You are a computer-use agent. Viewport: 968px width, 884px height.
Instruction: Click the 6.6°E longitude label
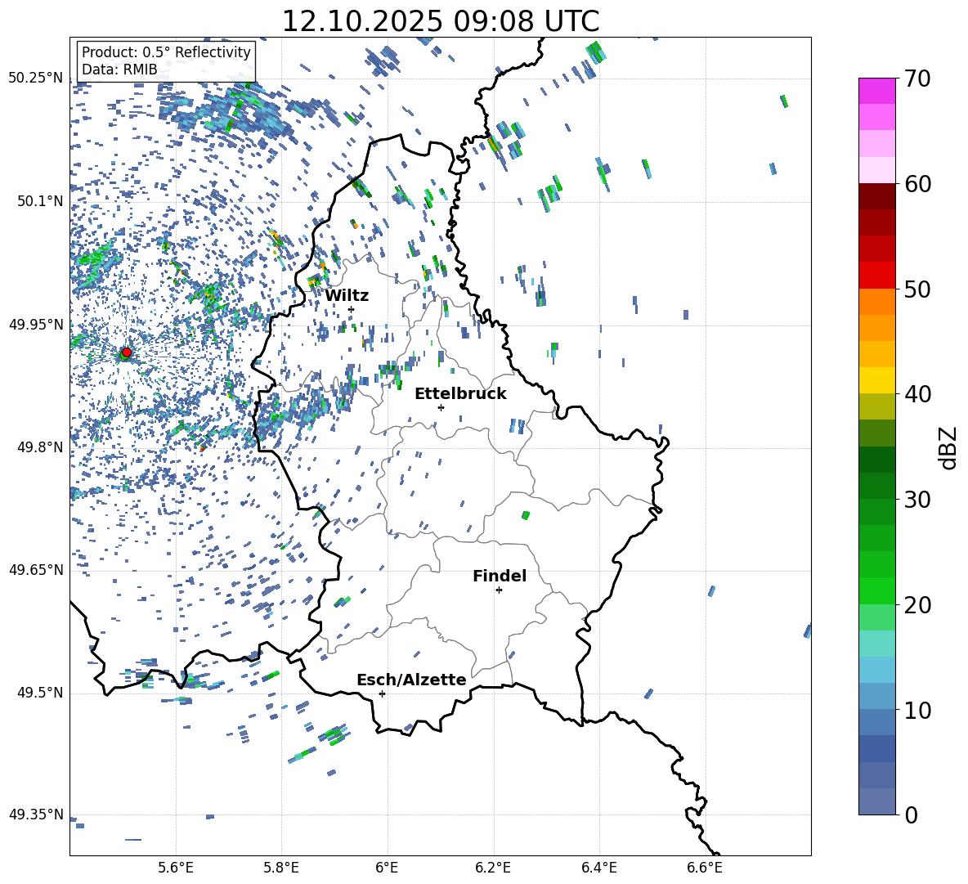coord(705,868)
